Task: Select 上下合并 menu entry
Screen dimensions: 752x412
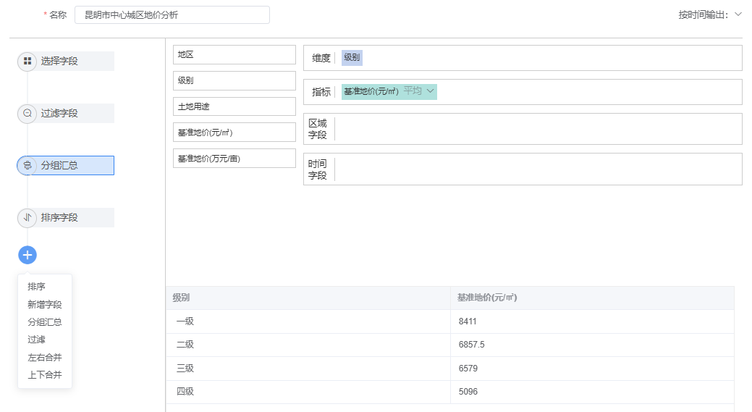Action: pos(45,374)
